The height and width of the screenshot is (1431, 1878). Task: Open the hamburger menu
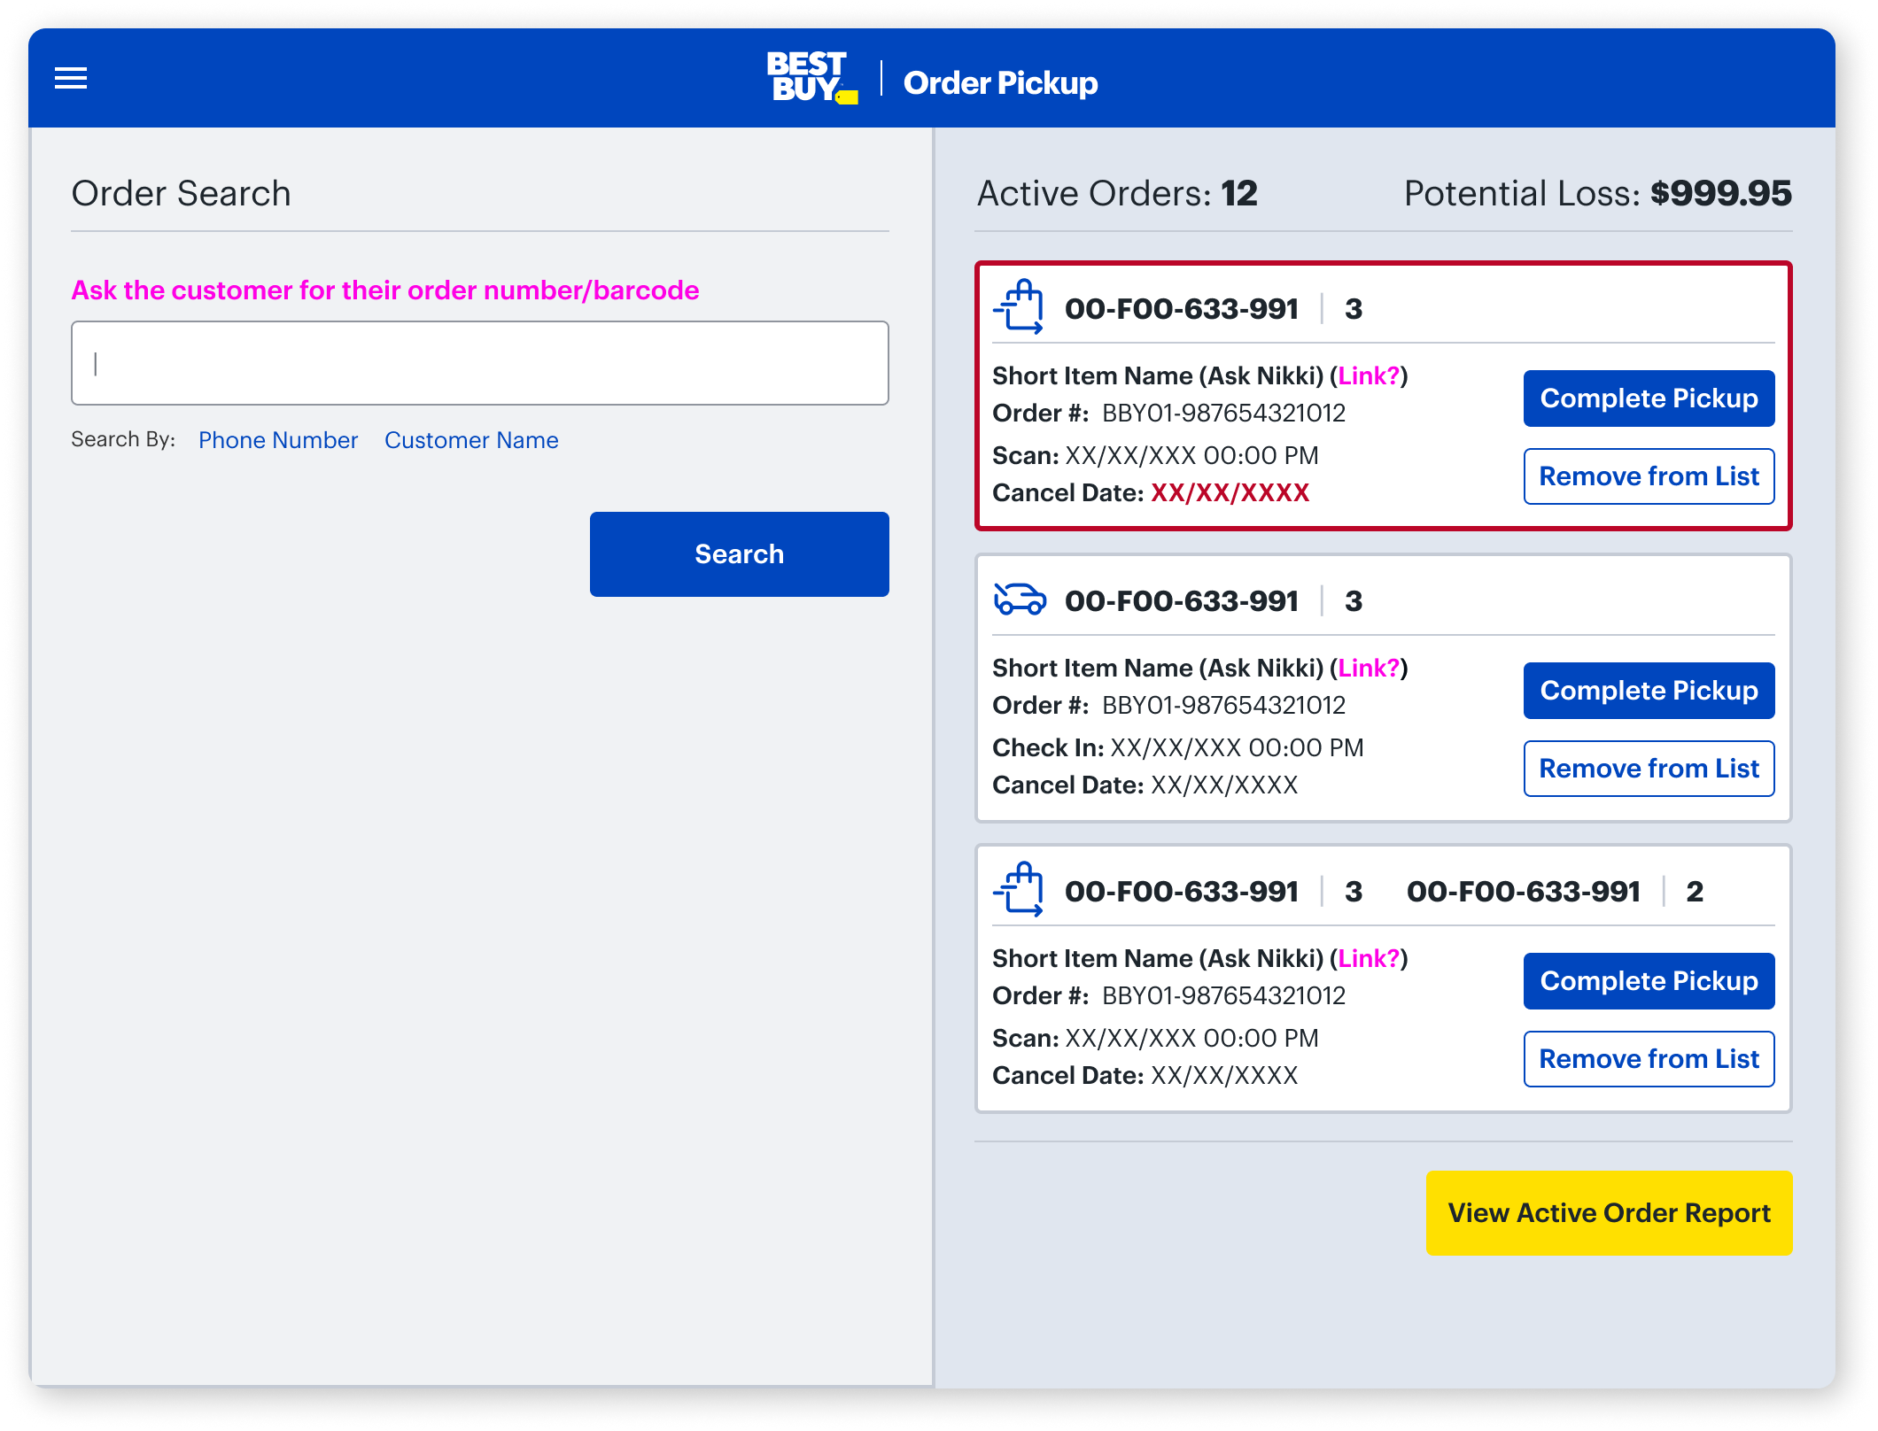click(71, 79)
